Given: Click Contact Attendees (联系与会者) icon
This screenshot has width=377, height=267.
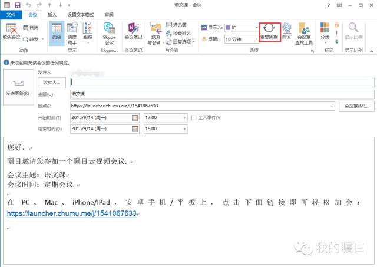Looking at the screenshot, I should point(156,28).
